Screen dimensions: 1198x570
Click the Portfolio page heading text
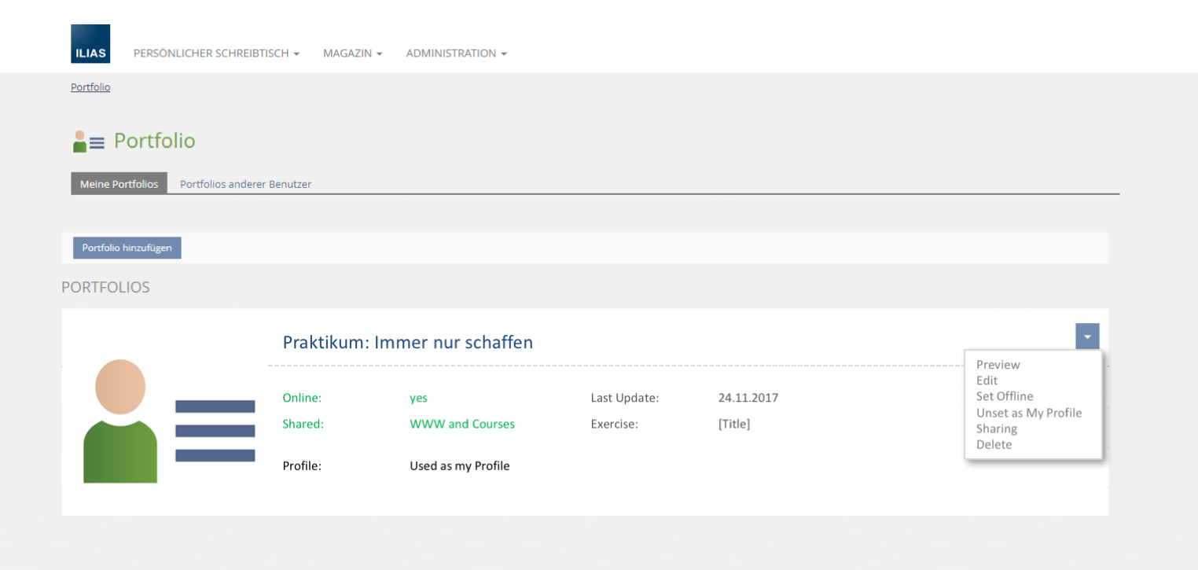[x=154, y=141]
